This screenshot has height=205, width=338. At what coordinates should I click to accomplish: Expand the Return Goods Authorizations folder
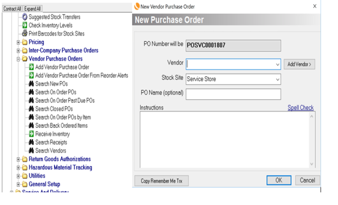[x=18, y=159]
